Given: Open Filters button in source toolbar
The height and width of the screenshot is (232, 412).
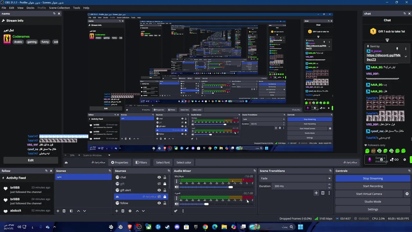Looking at the screenshot, I should 141,162.
